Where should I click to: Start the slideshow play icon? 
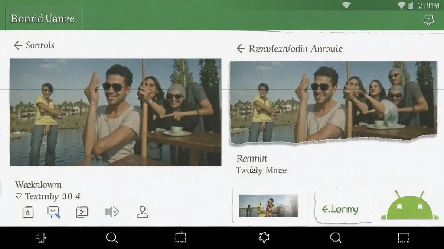[x=82, y=212]
